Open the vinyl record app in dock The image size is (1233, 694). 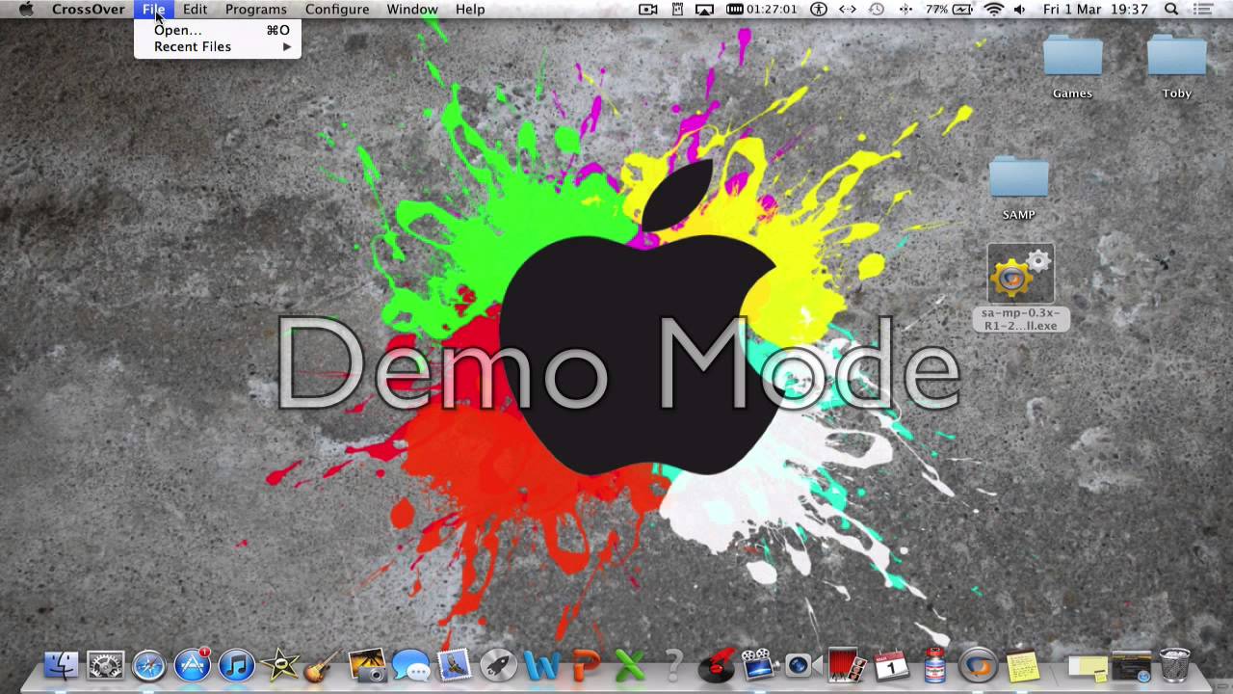tap(716, 665)
